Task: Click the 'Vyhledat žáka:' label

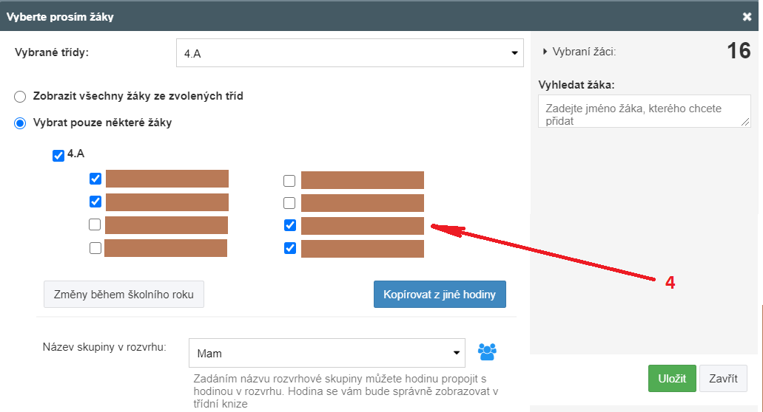Action: (577, 85)
